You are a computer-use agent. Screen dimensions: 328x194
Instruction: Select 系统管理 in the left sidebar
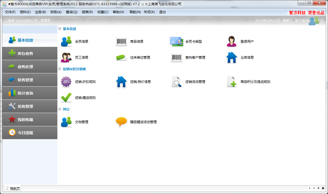pyautogui.click(x=30, y=106)
